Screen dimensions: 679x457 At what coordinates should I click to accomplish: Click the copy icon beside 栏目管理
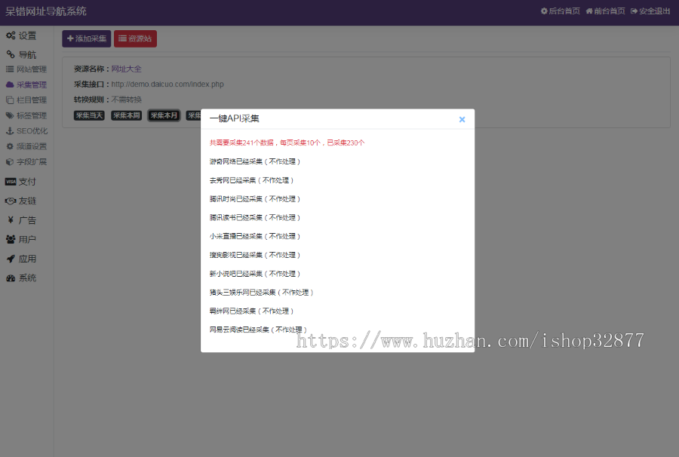tap(10, 100)
